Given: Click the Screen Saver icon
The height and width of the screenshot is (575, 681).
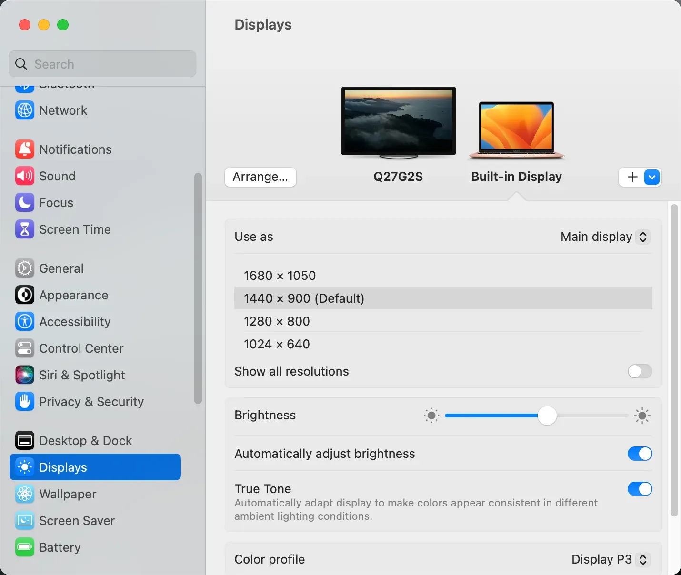Looking at the screenshot, I should pyautogui.click(x=25, y=521).
